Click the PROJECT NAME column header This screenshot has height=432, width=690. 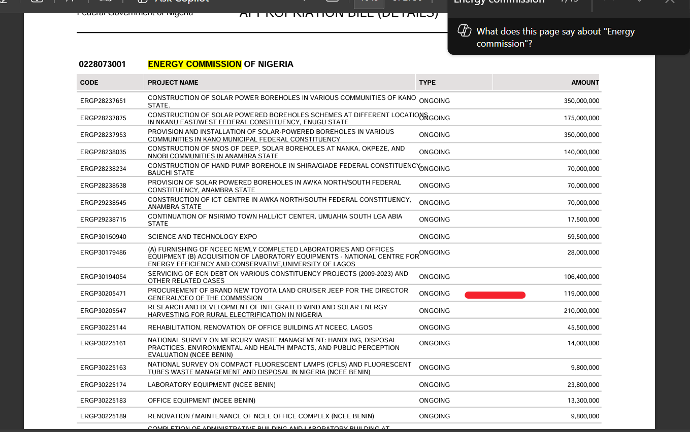tap(173, 83)
